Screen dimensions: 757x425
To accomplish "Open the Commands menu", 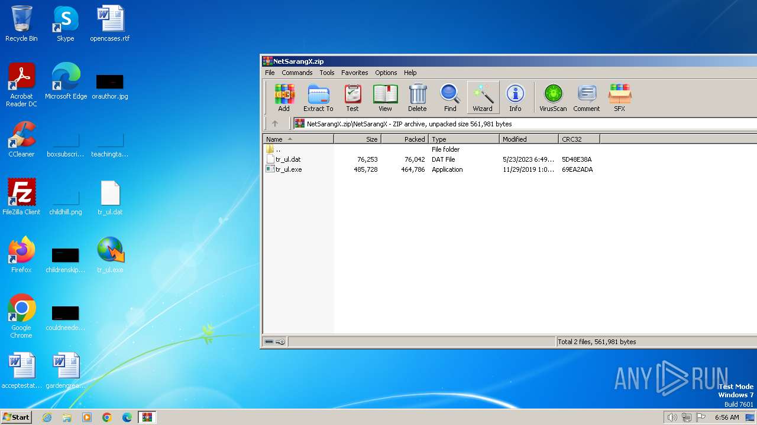I will pos(297,73).
